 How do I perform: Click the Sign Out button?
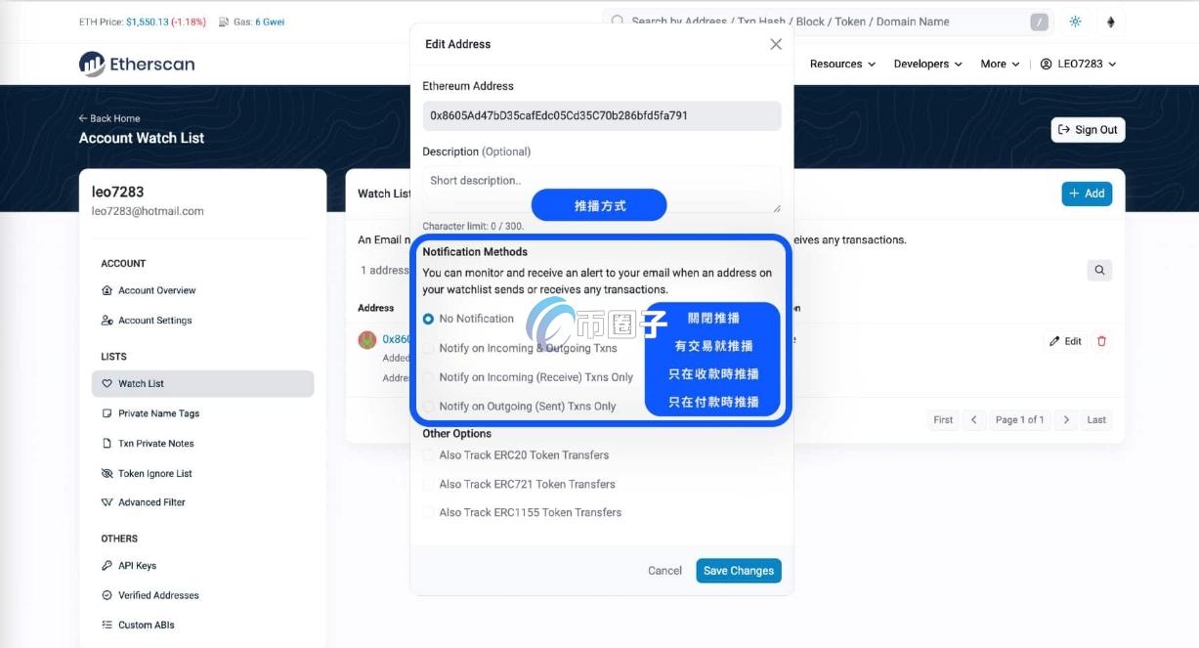(x=1088, y=130)
